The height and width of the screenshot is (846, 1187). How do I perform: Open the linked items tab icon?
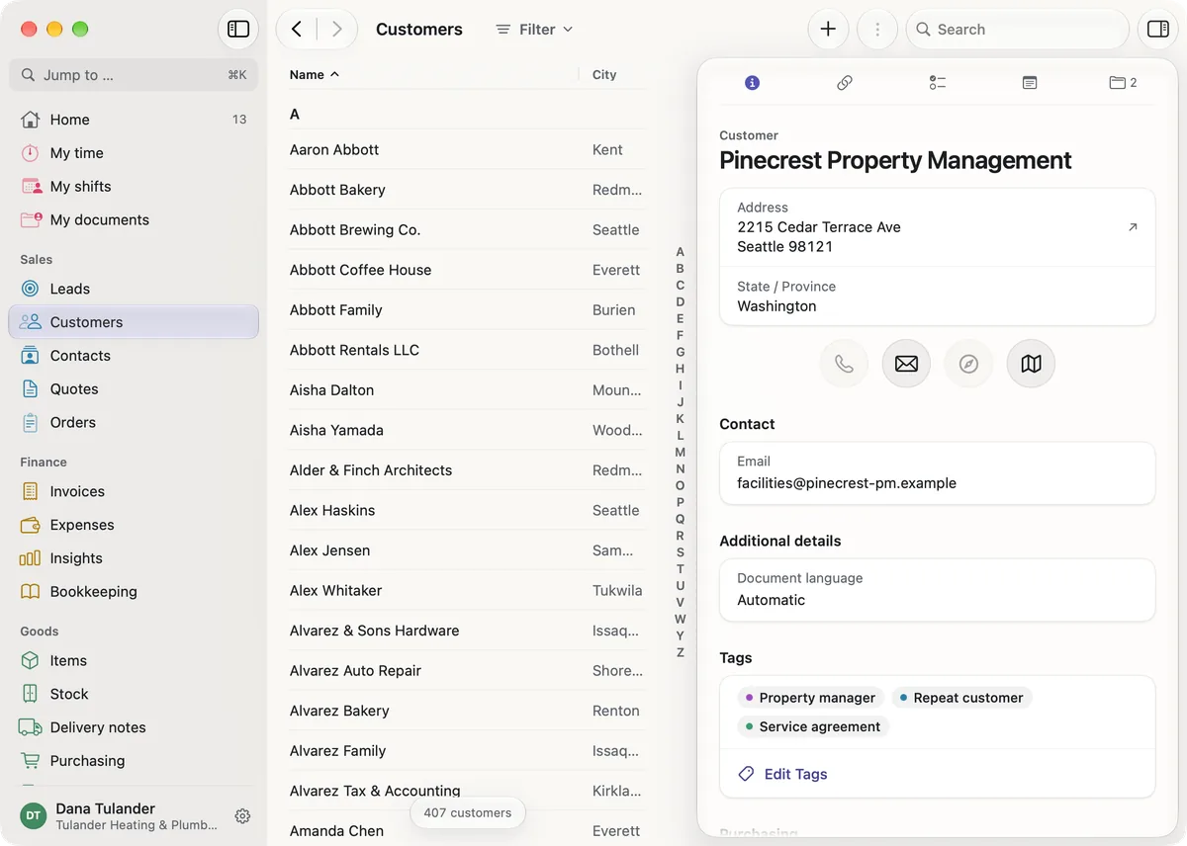pyautogui.click(x=845, y=83)
